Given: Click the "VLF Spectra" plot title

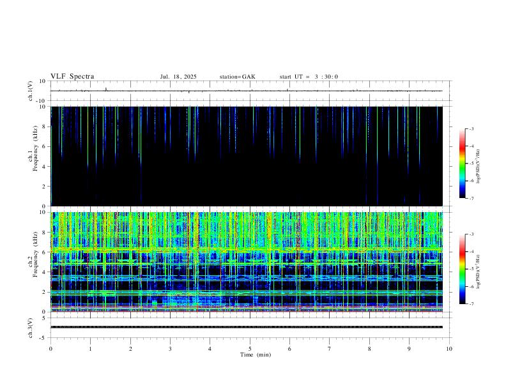Looking at the screenshot, I should (x=72, y=77).
